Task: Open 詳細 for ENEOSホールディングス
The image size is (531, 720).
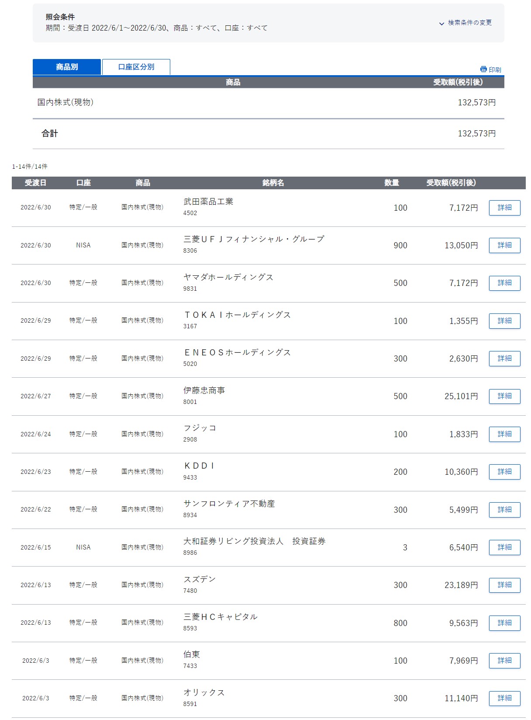Action: click(x=504, y=358)
